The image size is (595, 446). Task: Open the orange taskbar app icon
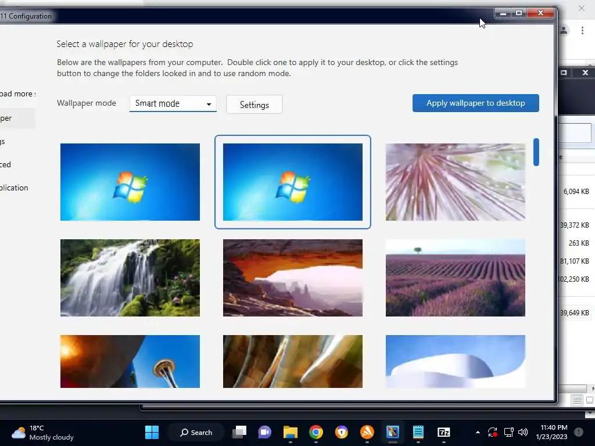367,432
